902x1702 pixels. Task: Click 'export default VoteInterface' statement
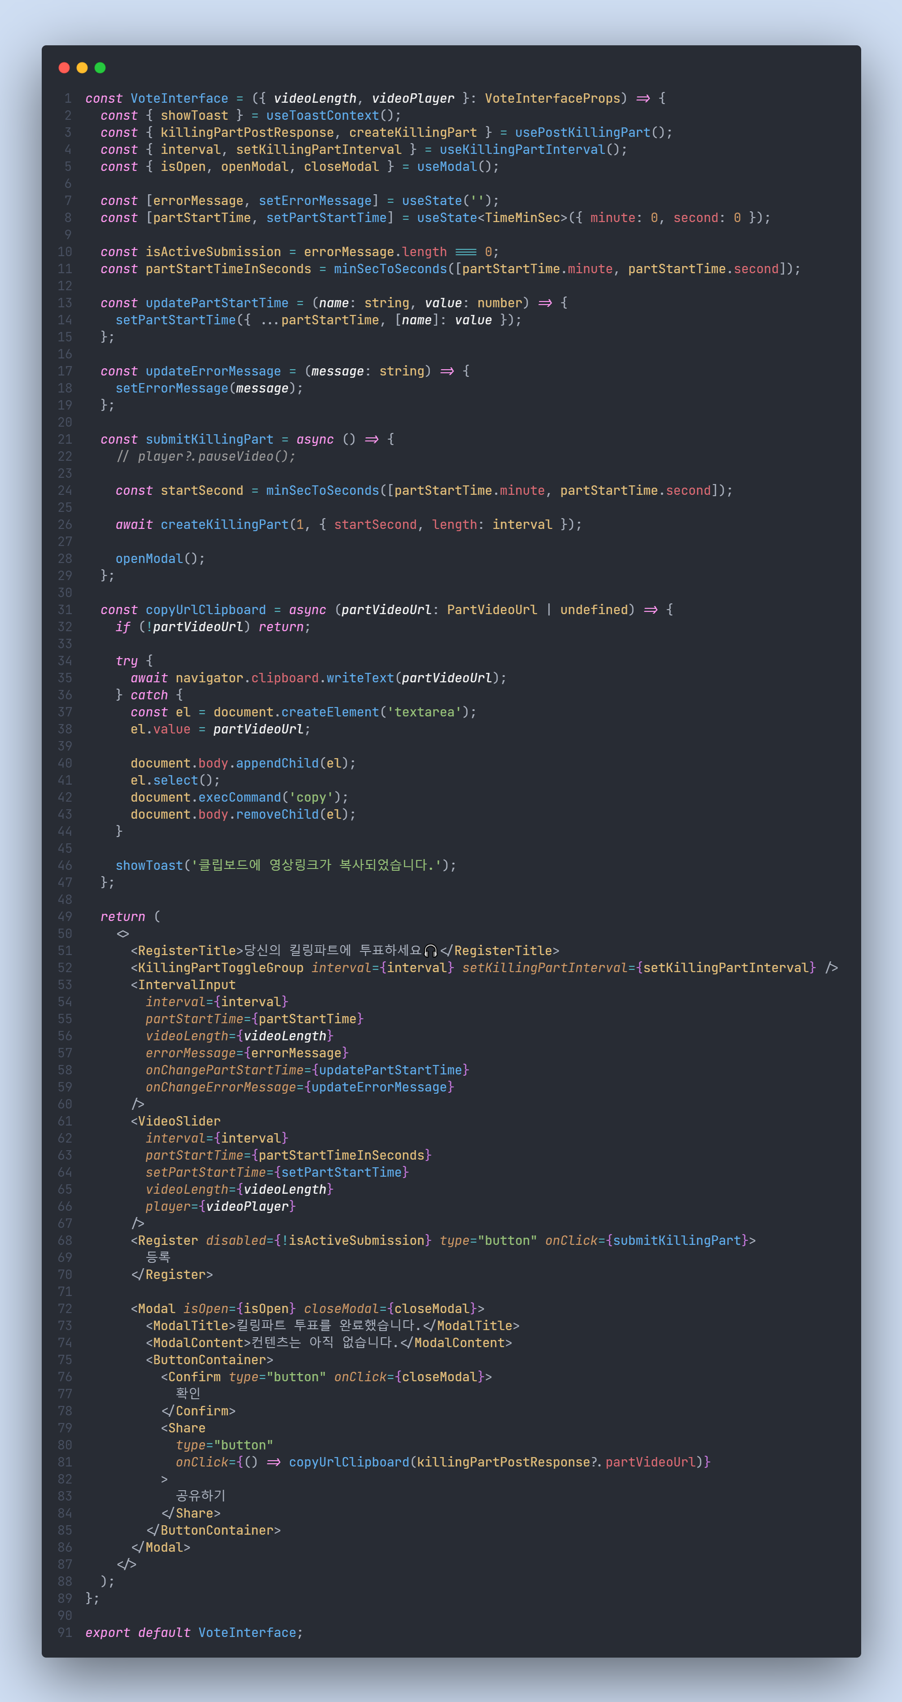tap(193, 1632)
